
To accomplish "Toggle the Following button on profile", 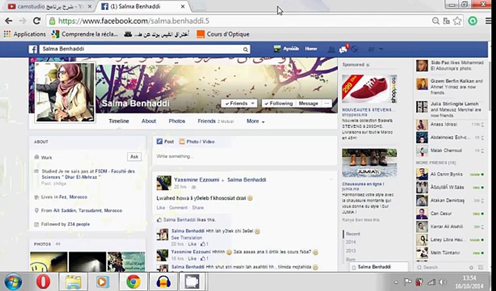I will click(278, 103).
